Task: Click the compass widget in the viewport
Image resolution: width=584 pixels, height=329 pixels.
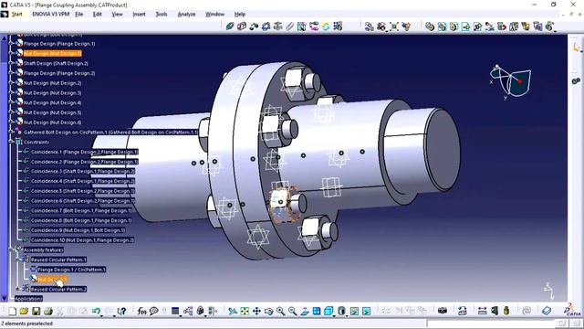Action: pos(511,81)
